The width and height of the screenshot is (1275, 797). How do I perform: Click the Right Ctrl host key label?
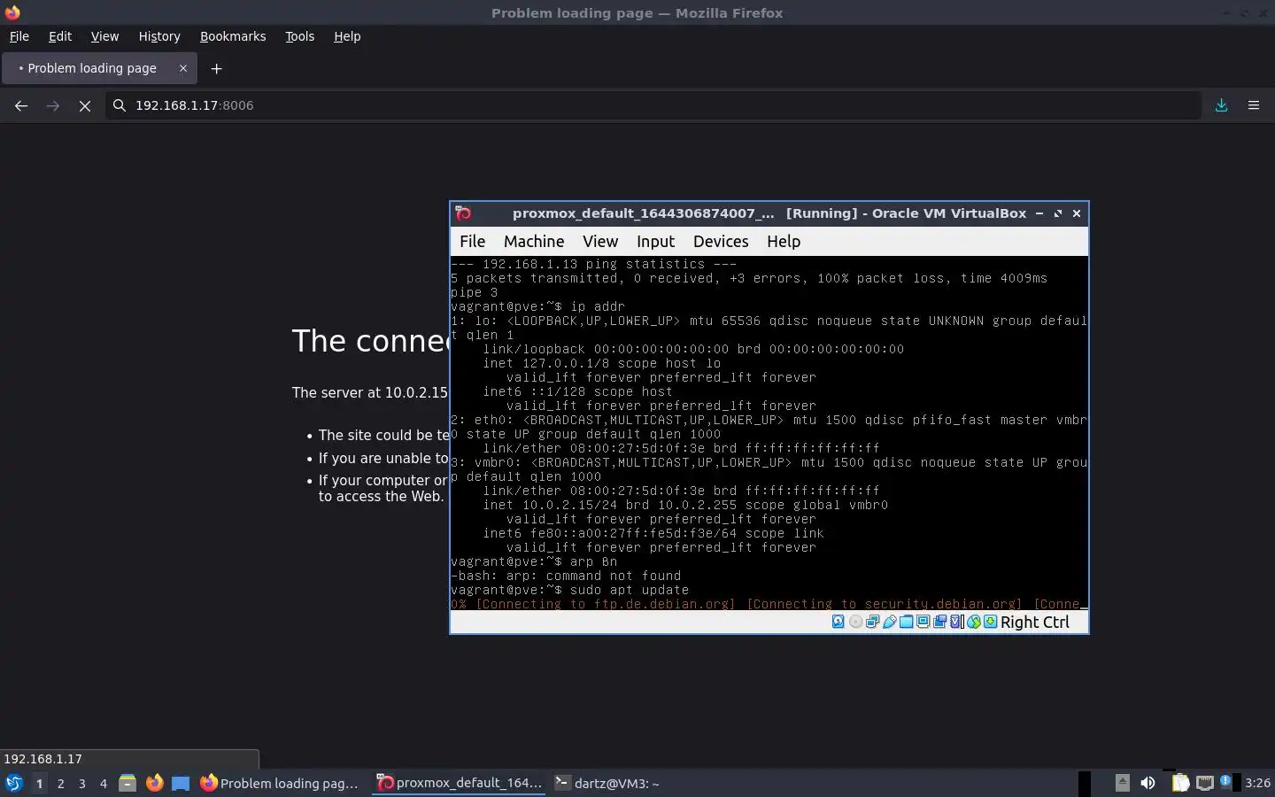coord(1035,622)
